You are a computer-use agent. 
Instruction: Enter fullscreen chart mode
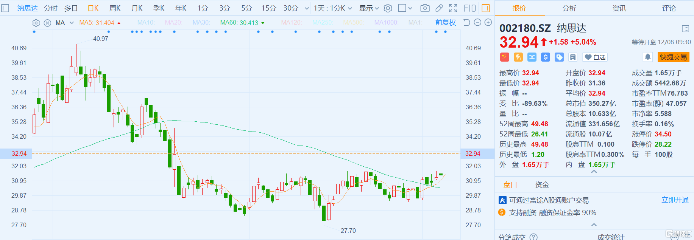(x=453, y=8)
